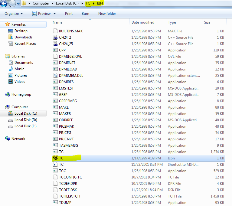Click the DPMIMEM.DLL file icon

point(55,76)
